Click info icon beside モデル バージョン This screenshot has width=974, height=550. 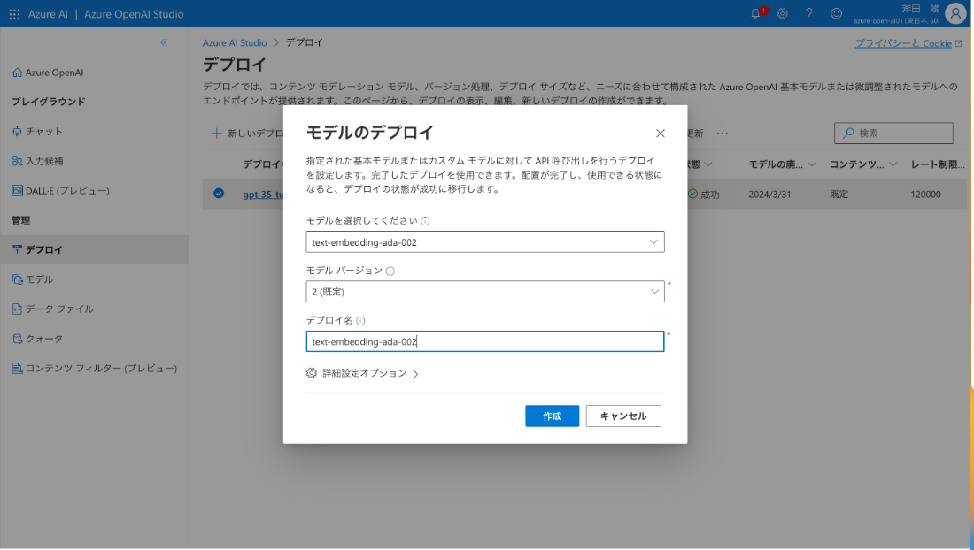390,271
